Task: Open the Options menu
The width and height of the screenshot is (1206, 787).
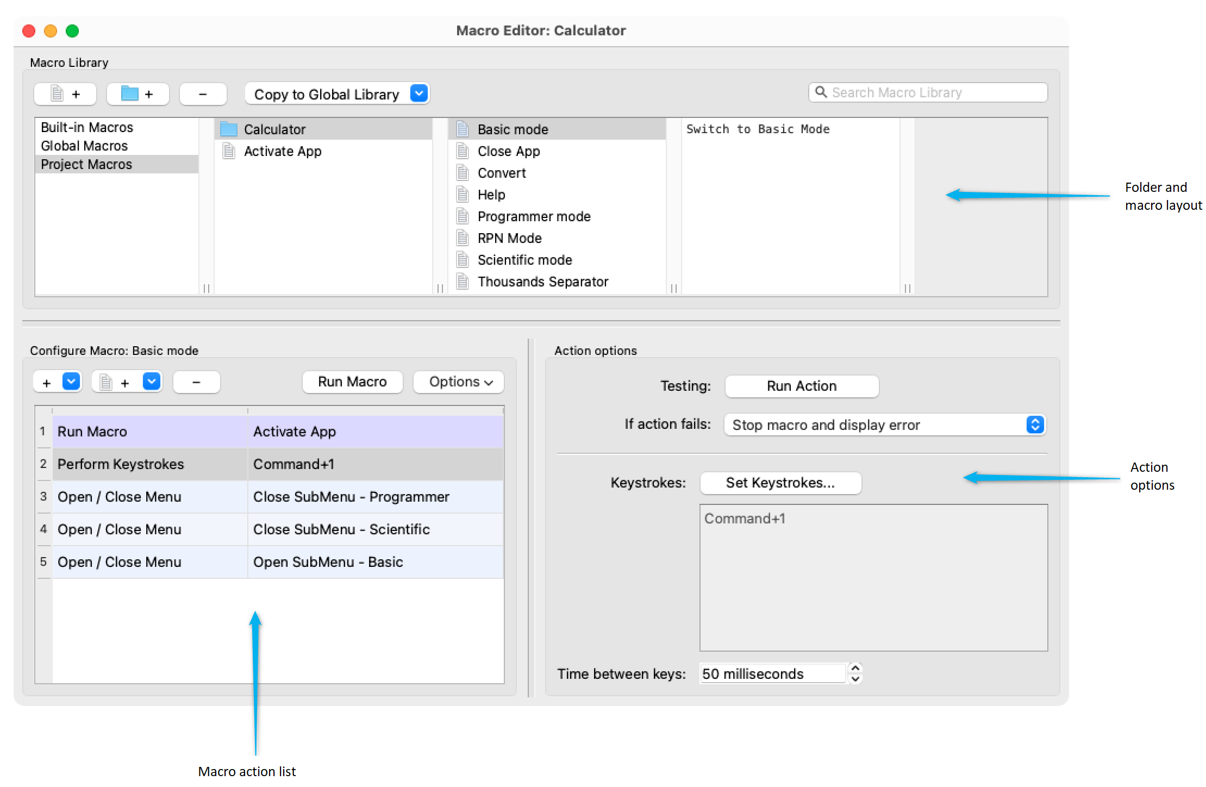Action: pos(458,382)
